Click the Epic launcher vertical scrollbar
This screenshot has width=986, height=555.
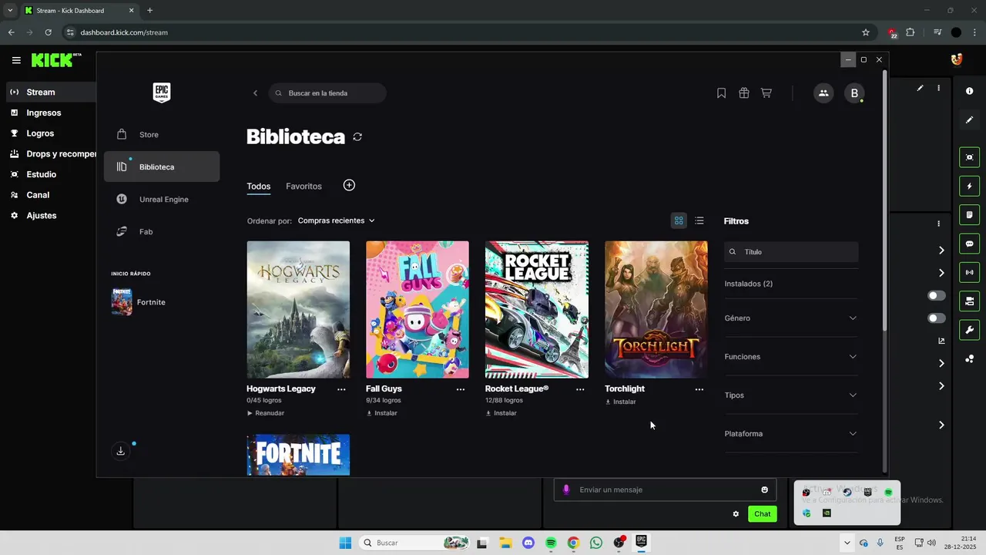(884, 200)
